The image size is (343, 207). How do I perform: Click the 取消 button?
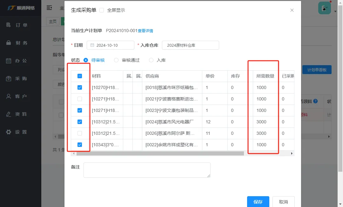tap(284, 202)
